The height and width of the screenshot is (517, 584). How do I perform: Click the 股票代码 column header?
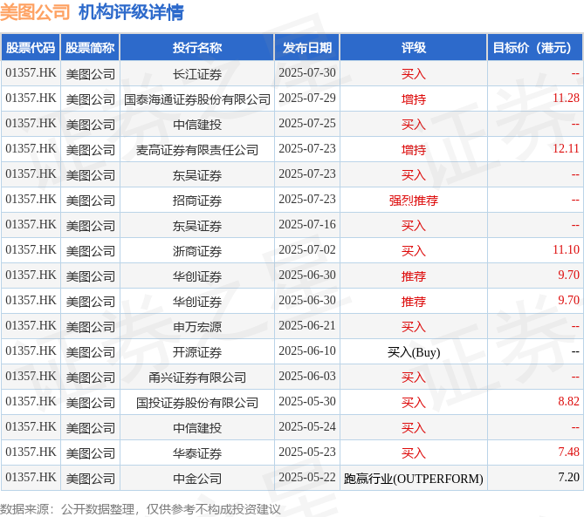point(31,48)
